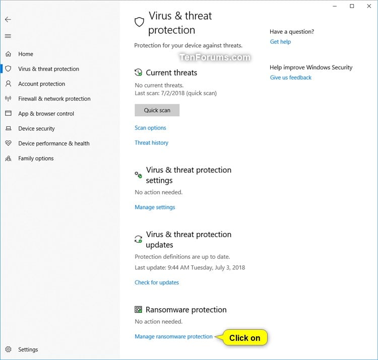
Task: Toggle the hamburger navigation menu
Action: tap(8, 36)
